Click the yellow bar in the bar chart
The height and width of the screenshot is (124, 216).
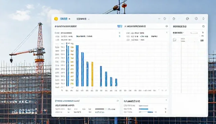[x=92, y=74]
